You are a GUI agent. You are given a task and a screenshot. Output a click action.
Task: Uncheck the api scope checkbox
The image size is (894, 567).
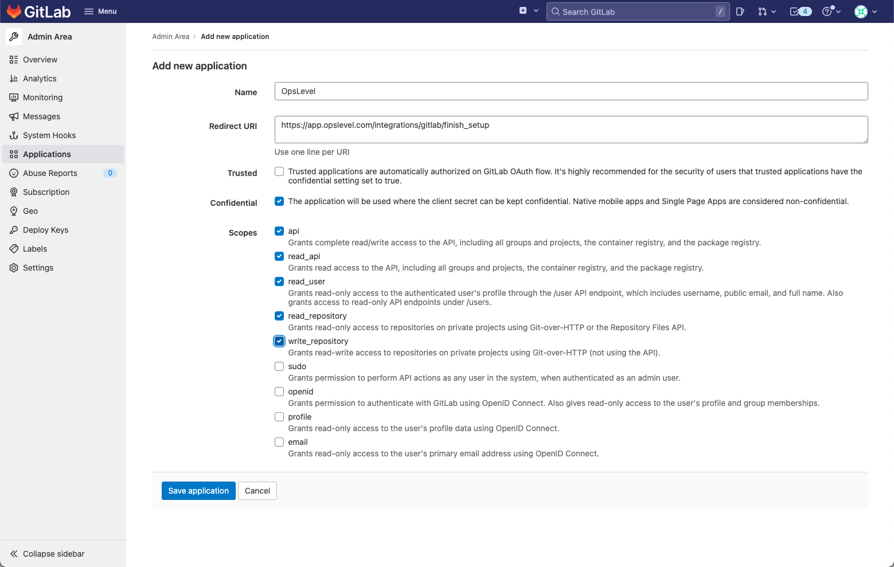[279, 231]
